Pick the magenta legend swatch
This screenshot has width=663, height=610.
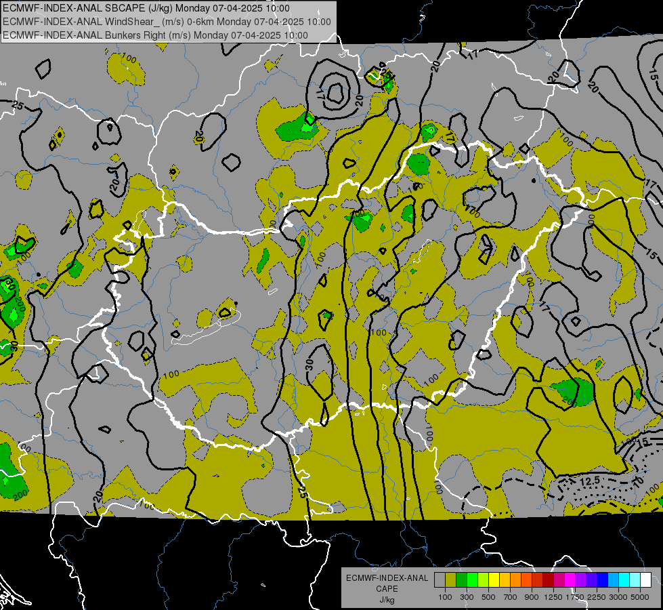point(570,580)
